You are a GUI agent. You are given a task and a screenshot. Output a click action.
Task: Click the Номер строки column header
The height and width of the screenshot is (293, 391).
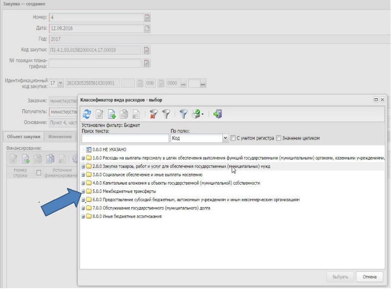(x=20, y=172)
